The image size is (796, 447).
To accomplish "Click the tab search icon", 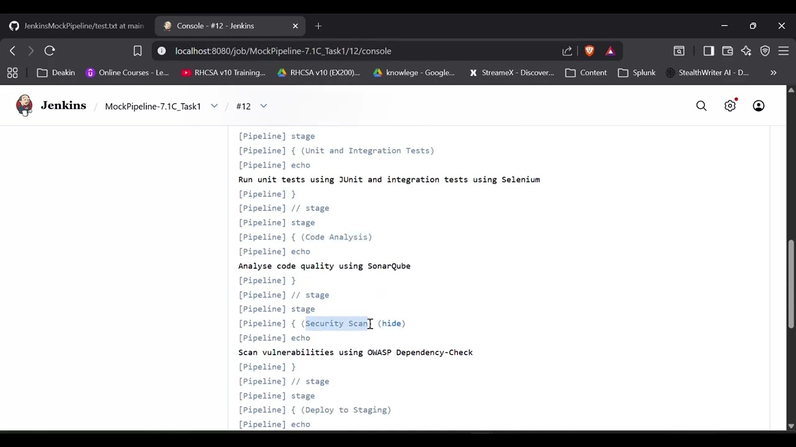I will (679, 51).
